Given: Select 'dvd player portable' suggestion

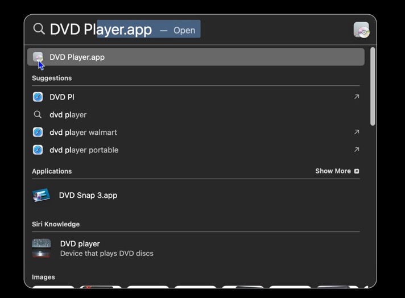Looking at the screenshot, I should pyautogui.click(x=196, y=150).
